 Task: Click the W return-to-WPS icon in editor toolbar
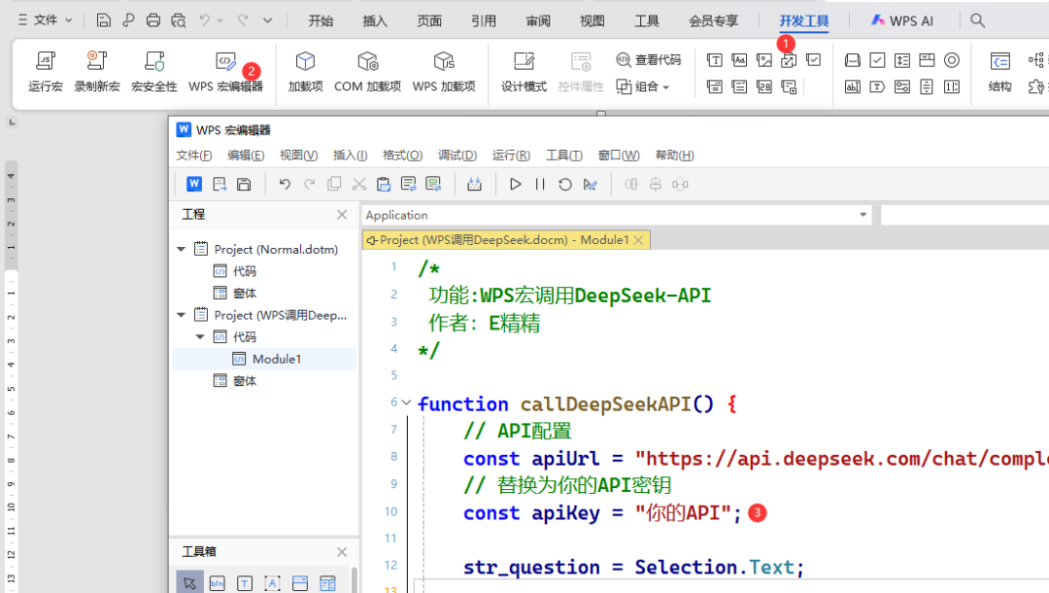click(x=194, y=184)
